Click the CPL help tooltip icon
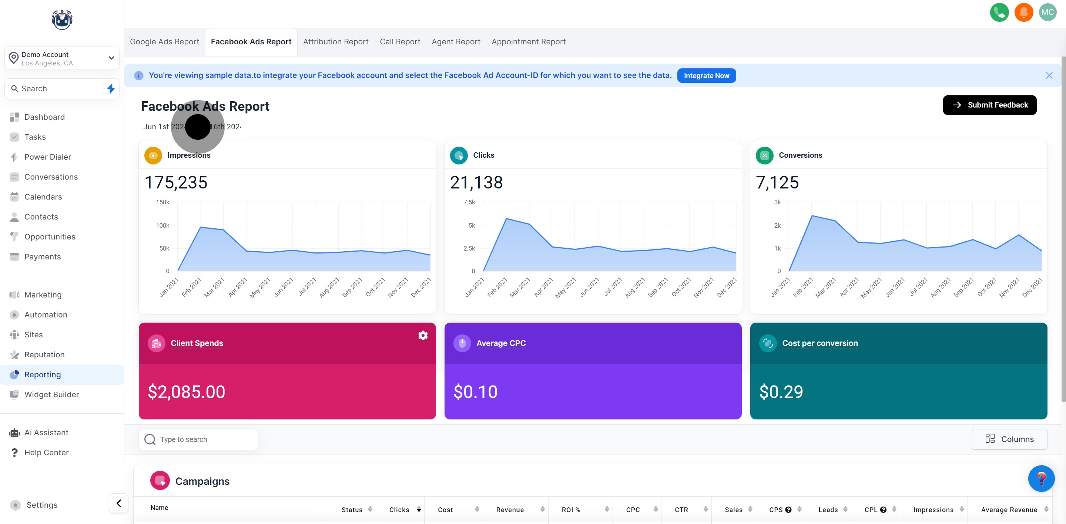This screenshot has height=524, width=1066. coord(883,510)
